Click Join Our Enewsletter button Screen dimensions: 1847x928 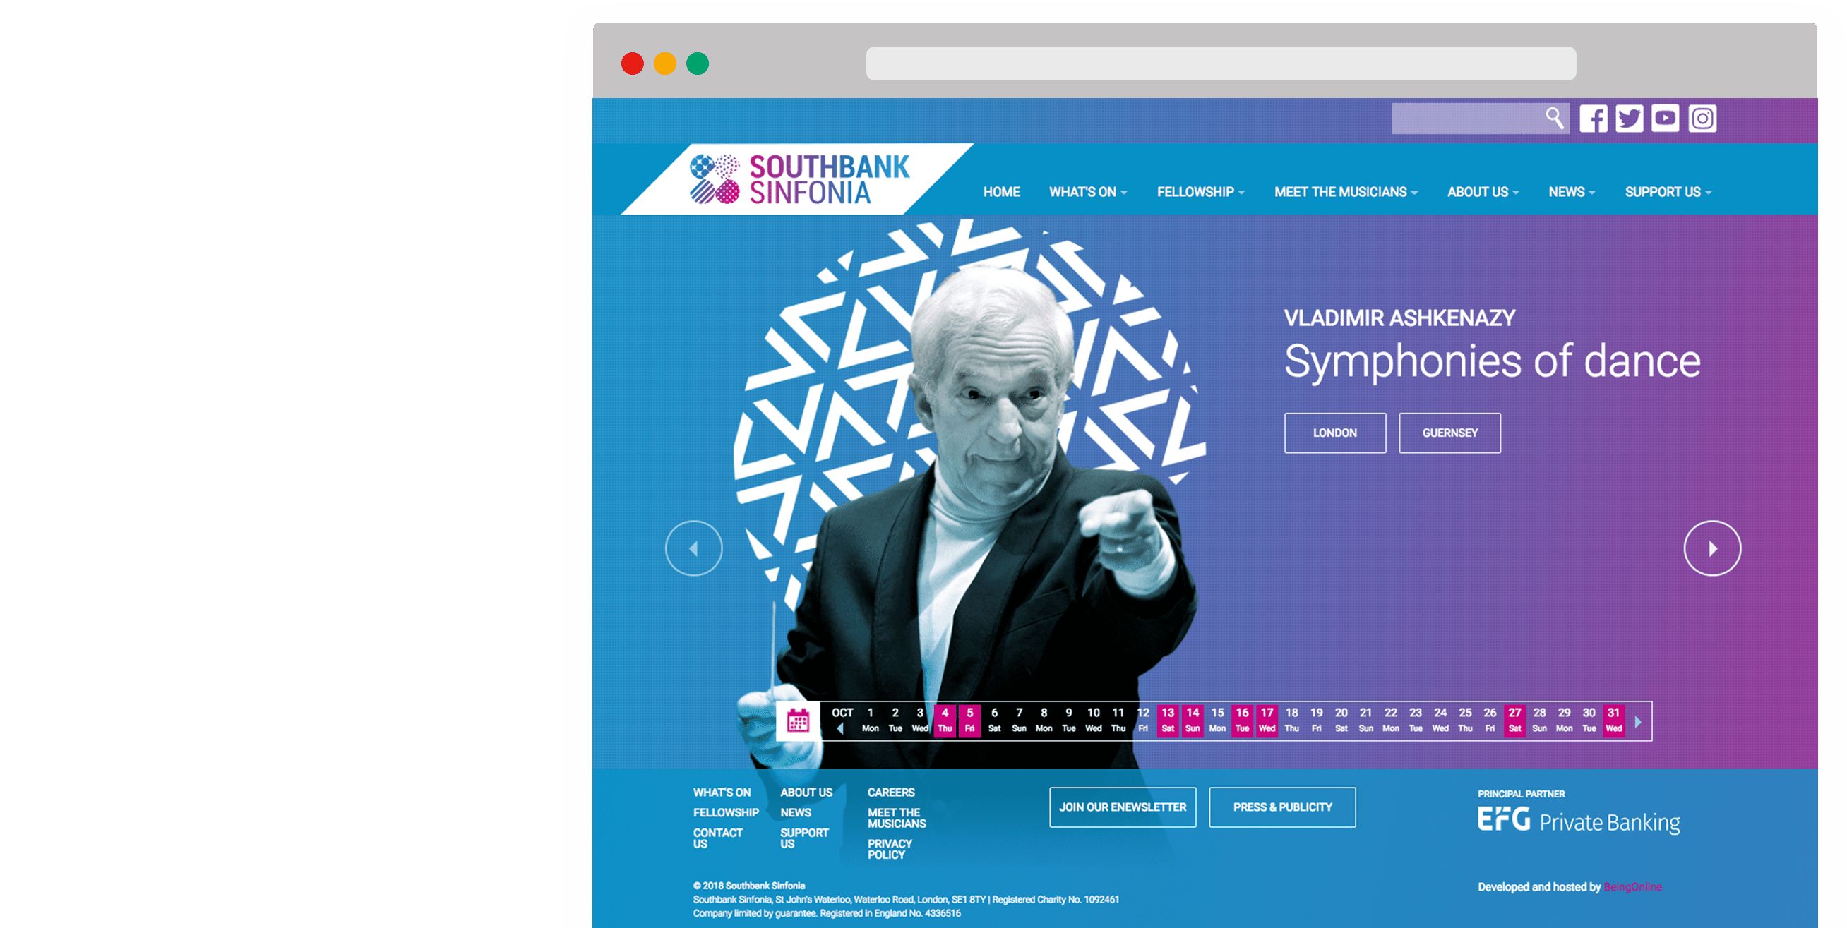(x=1122, y=807)
